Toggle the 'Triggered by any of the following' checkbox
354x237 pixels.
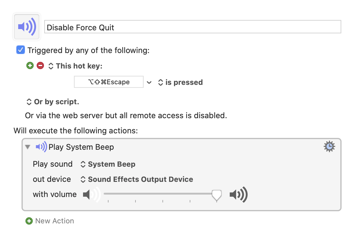click(21, 50)
